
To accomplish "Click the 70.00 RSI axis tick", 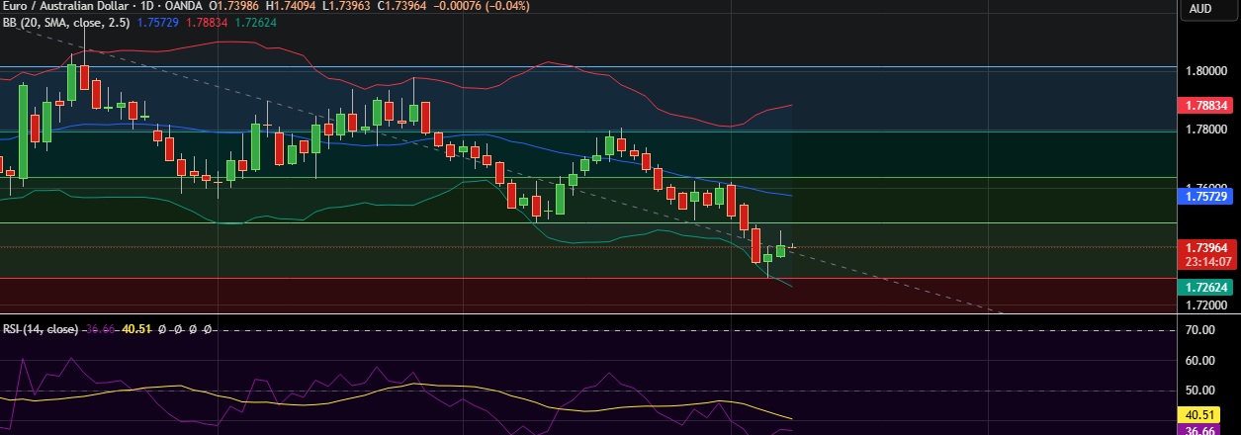I will point(1201,329).
